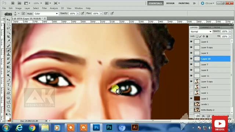Select the Lasso tool
The image size is (235, 132).
[x=8, y=28]
